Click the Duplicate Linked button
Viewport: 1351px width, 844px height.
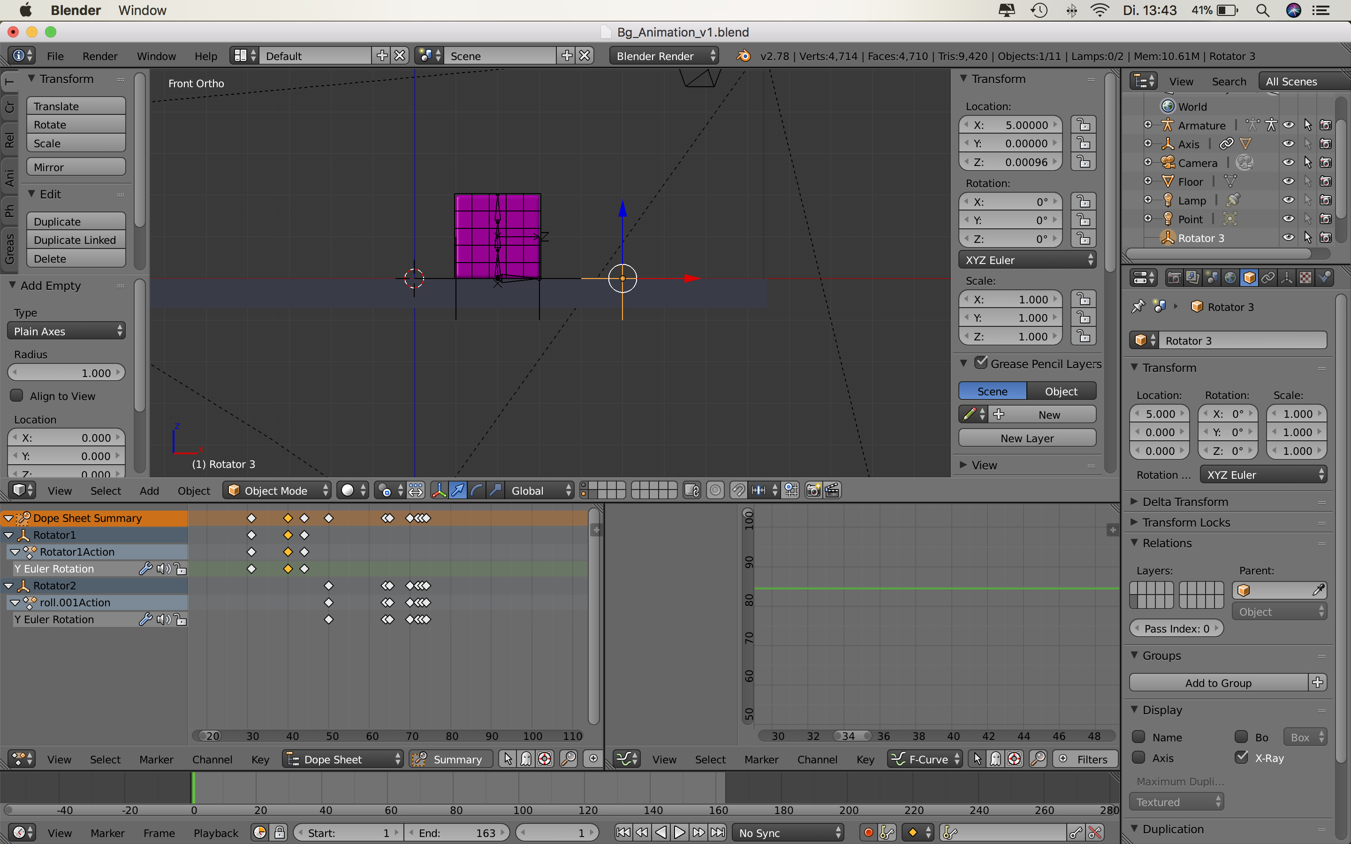[75, 240]
